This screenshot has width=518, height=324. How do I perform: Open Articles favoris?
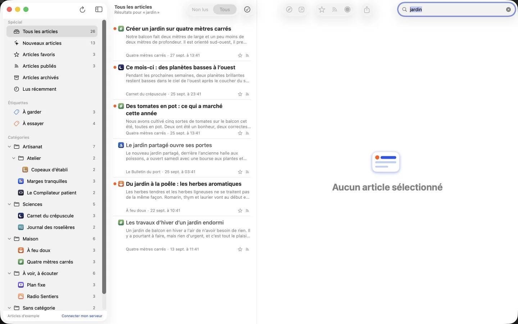[x=52, y=54]
